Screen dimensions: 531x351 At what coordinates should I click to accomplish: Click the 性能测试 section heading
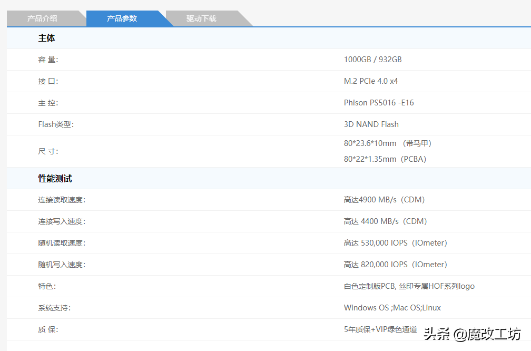(x=55, y=179)
